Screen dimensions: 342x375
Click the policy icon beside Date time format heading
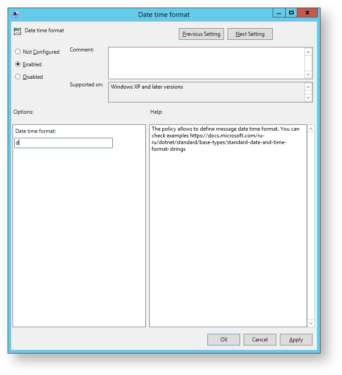pos(17,31)
